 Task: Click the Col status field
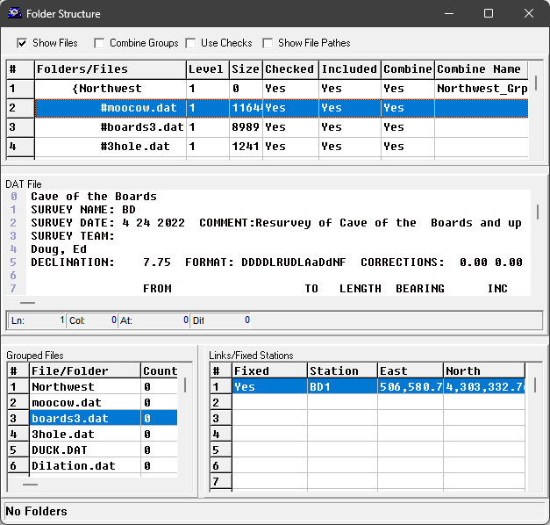pyautogui.click(x=93, y=320)
